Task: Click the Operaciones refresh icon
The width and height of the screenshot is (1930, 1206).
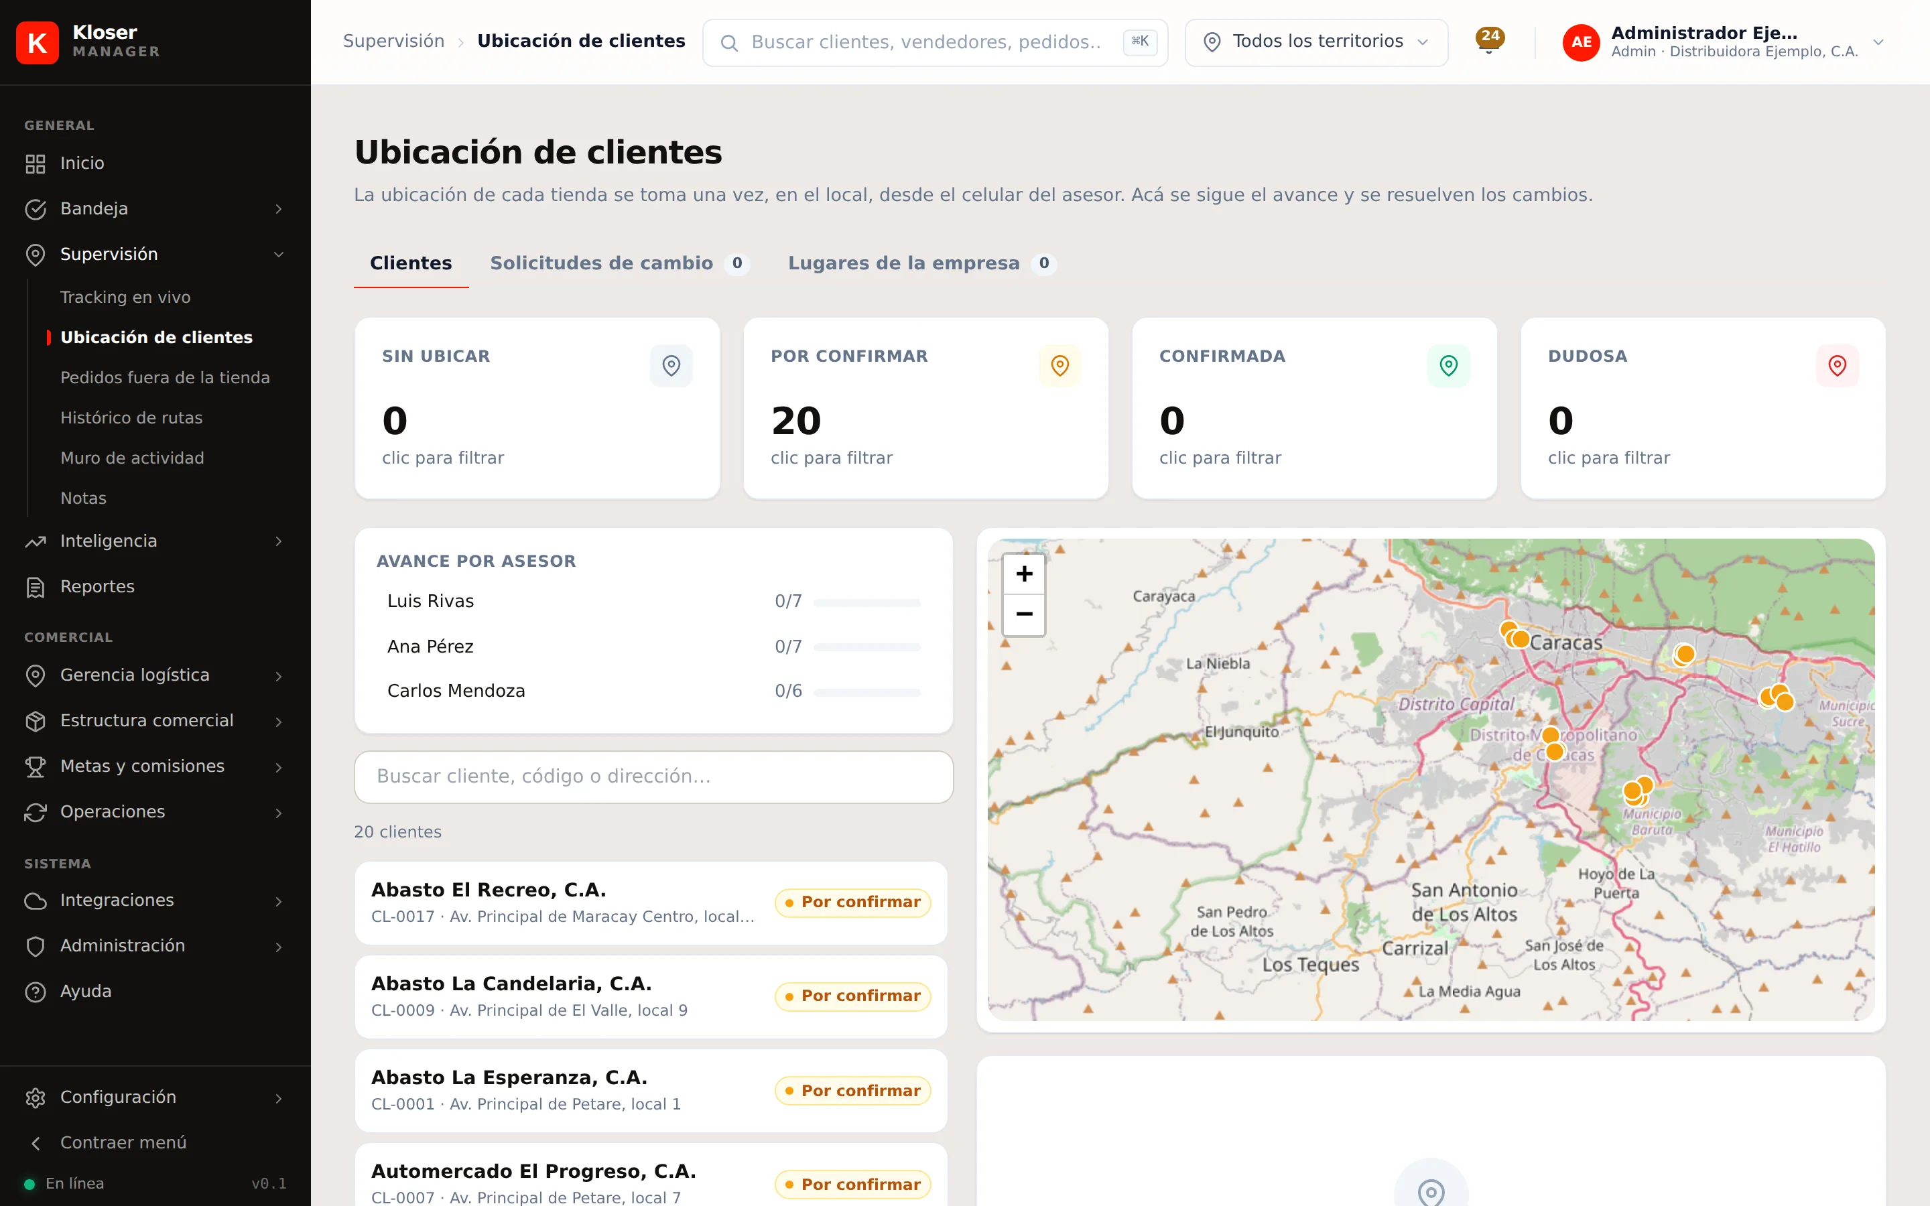Action: (x=35, y=812)
